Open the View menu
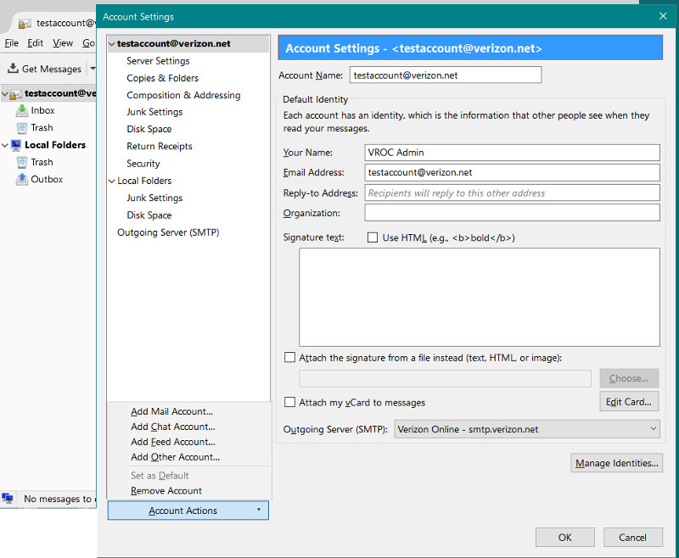 click(x=63, y=43)
